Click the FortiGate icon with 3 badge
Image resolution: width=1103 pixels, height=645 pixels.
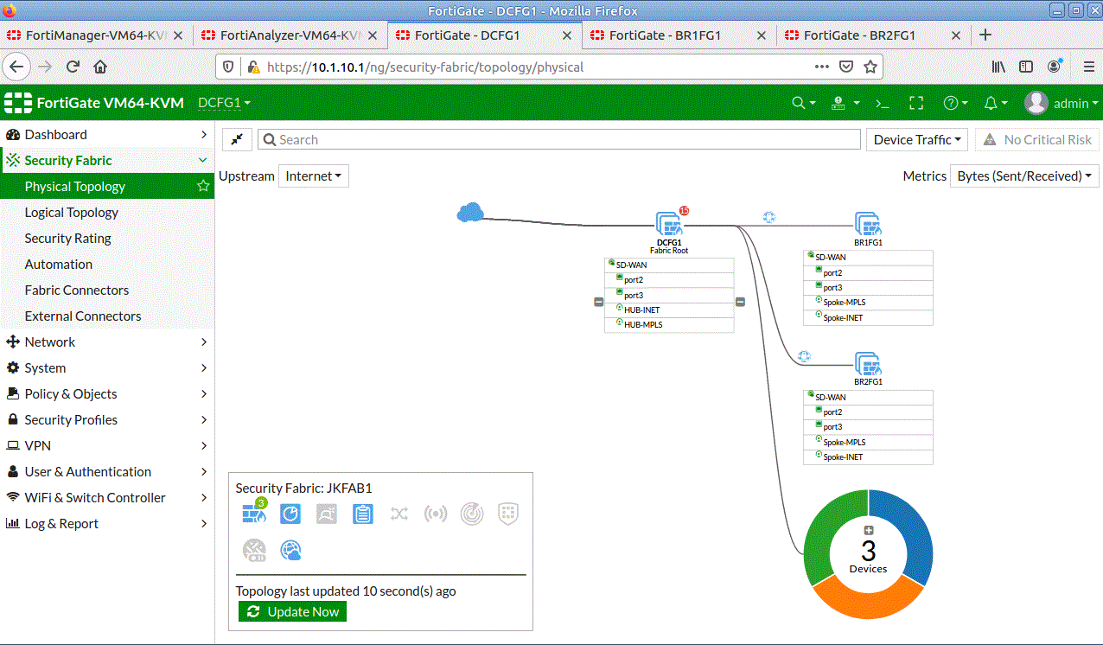254,514
